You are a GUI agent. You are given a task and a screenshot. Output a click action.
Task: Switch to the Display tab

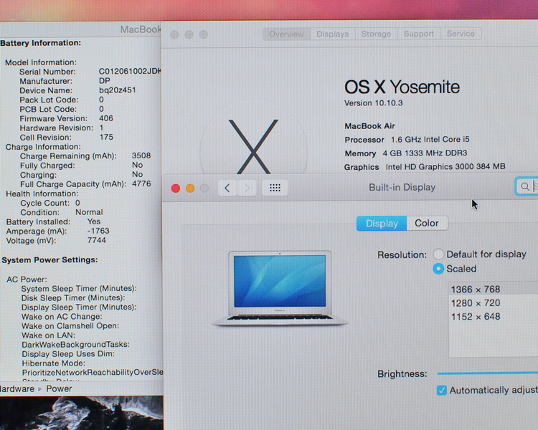pyautogui.click(x=382, y=223)
